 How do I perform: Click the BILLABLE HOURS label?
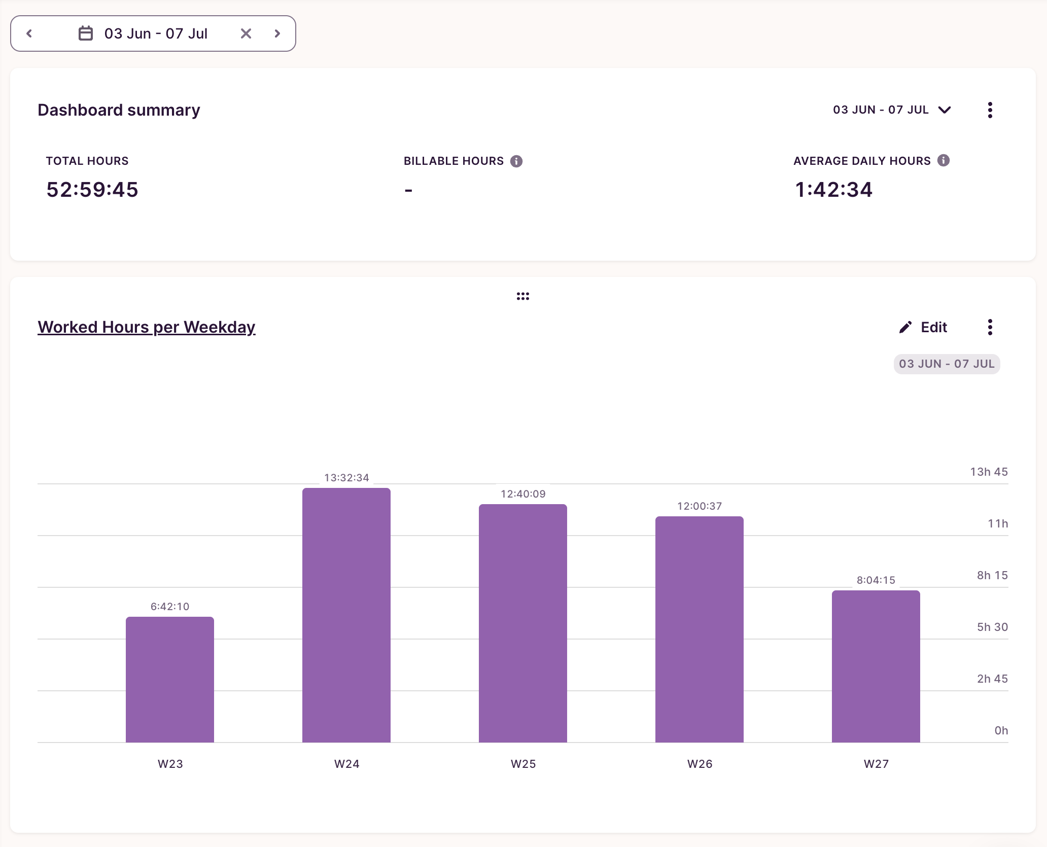pyautogui.click(x=453, y=161)
